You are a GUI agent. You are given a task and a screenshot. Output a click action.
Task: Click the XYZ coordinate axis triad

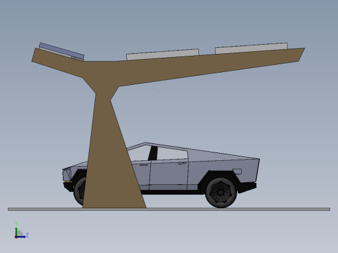(21, 230)
